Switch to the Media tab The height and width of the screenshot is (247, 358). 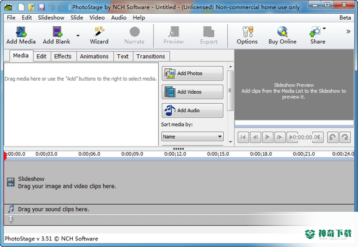click(21, 55)
